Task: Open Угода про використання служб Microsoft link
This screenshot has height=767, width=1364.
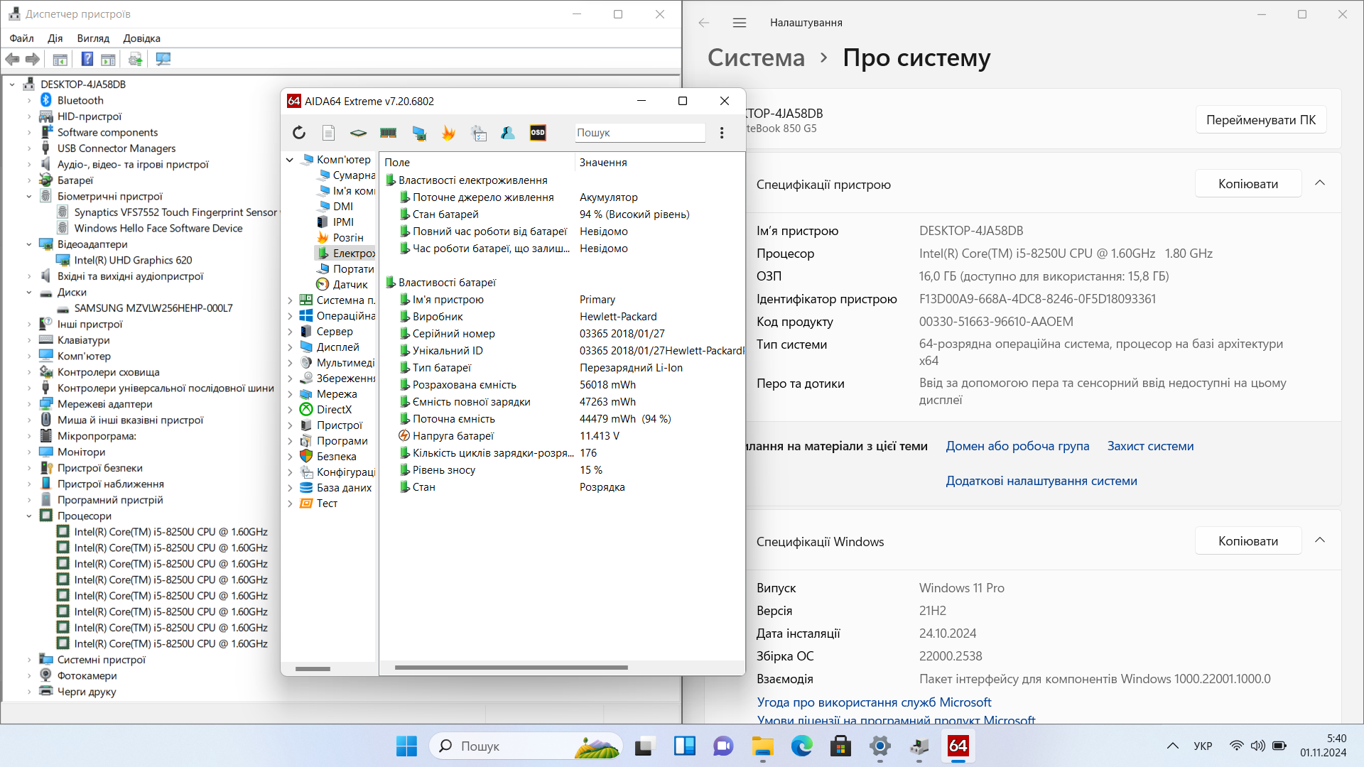Action: click(874, 702)
